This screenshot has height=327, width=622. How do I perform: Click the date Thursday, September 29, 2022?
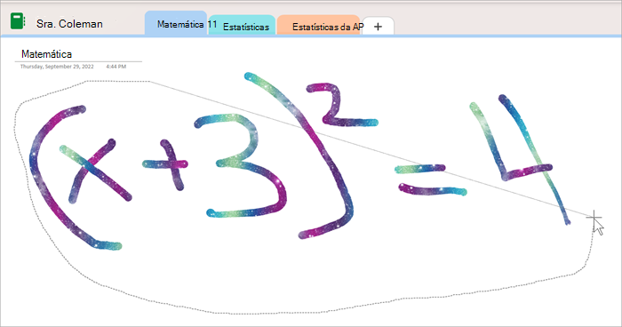coord(57,67)
